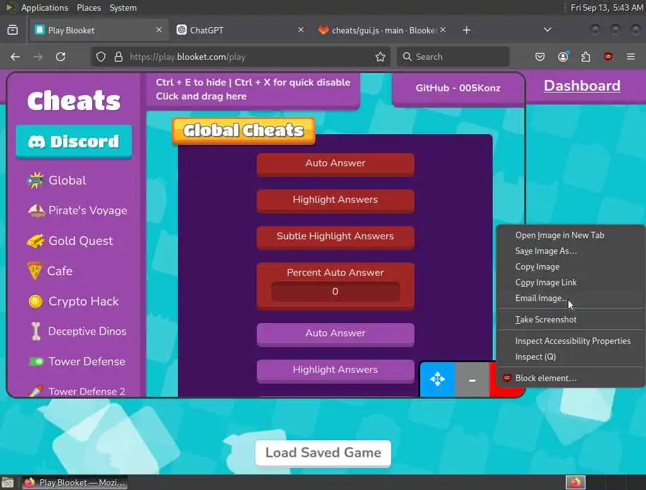
Task: Click the clock Fri Sep 13, 5:43 AM
Action: [x=607, y=8]
